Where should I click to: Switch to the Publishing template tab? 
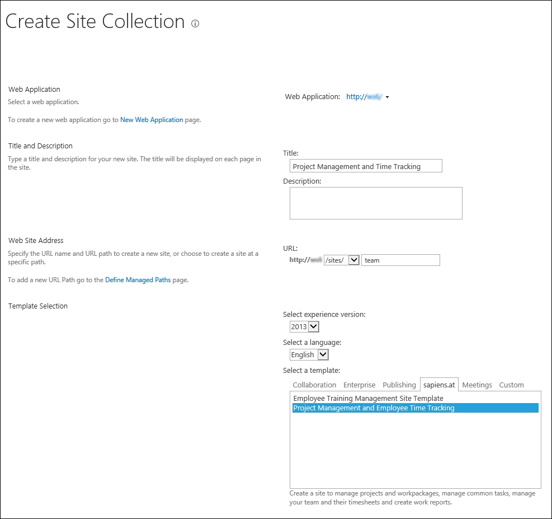(399, 385)
